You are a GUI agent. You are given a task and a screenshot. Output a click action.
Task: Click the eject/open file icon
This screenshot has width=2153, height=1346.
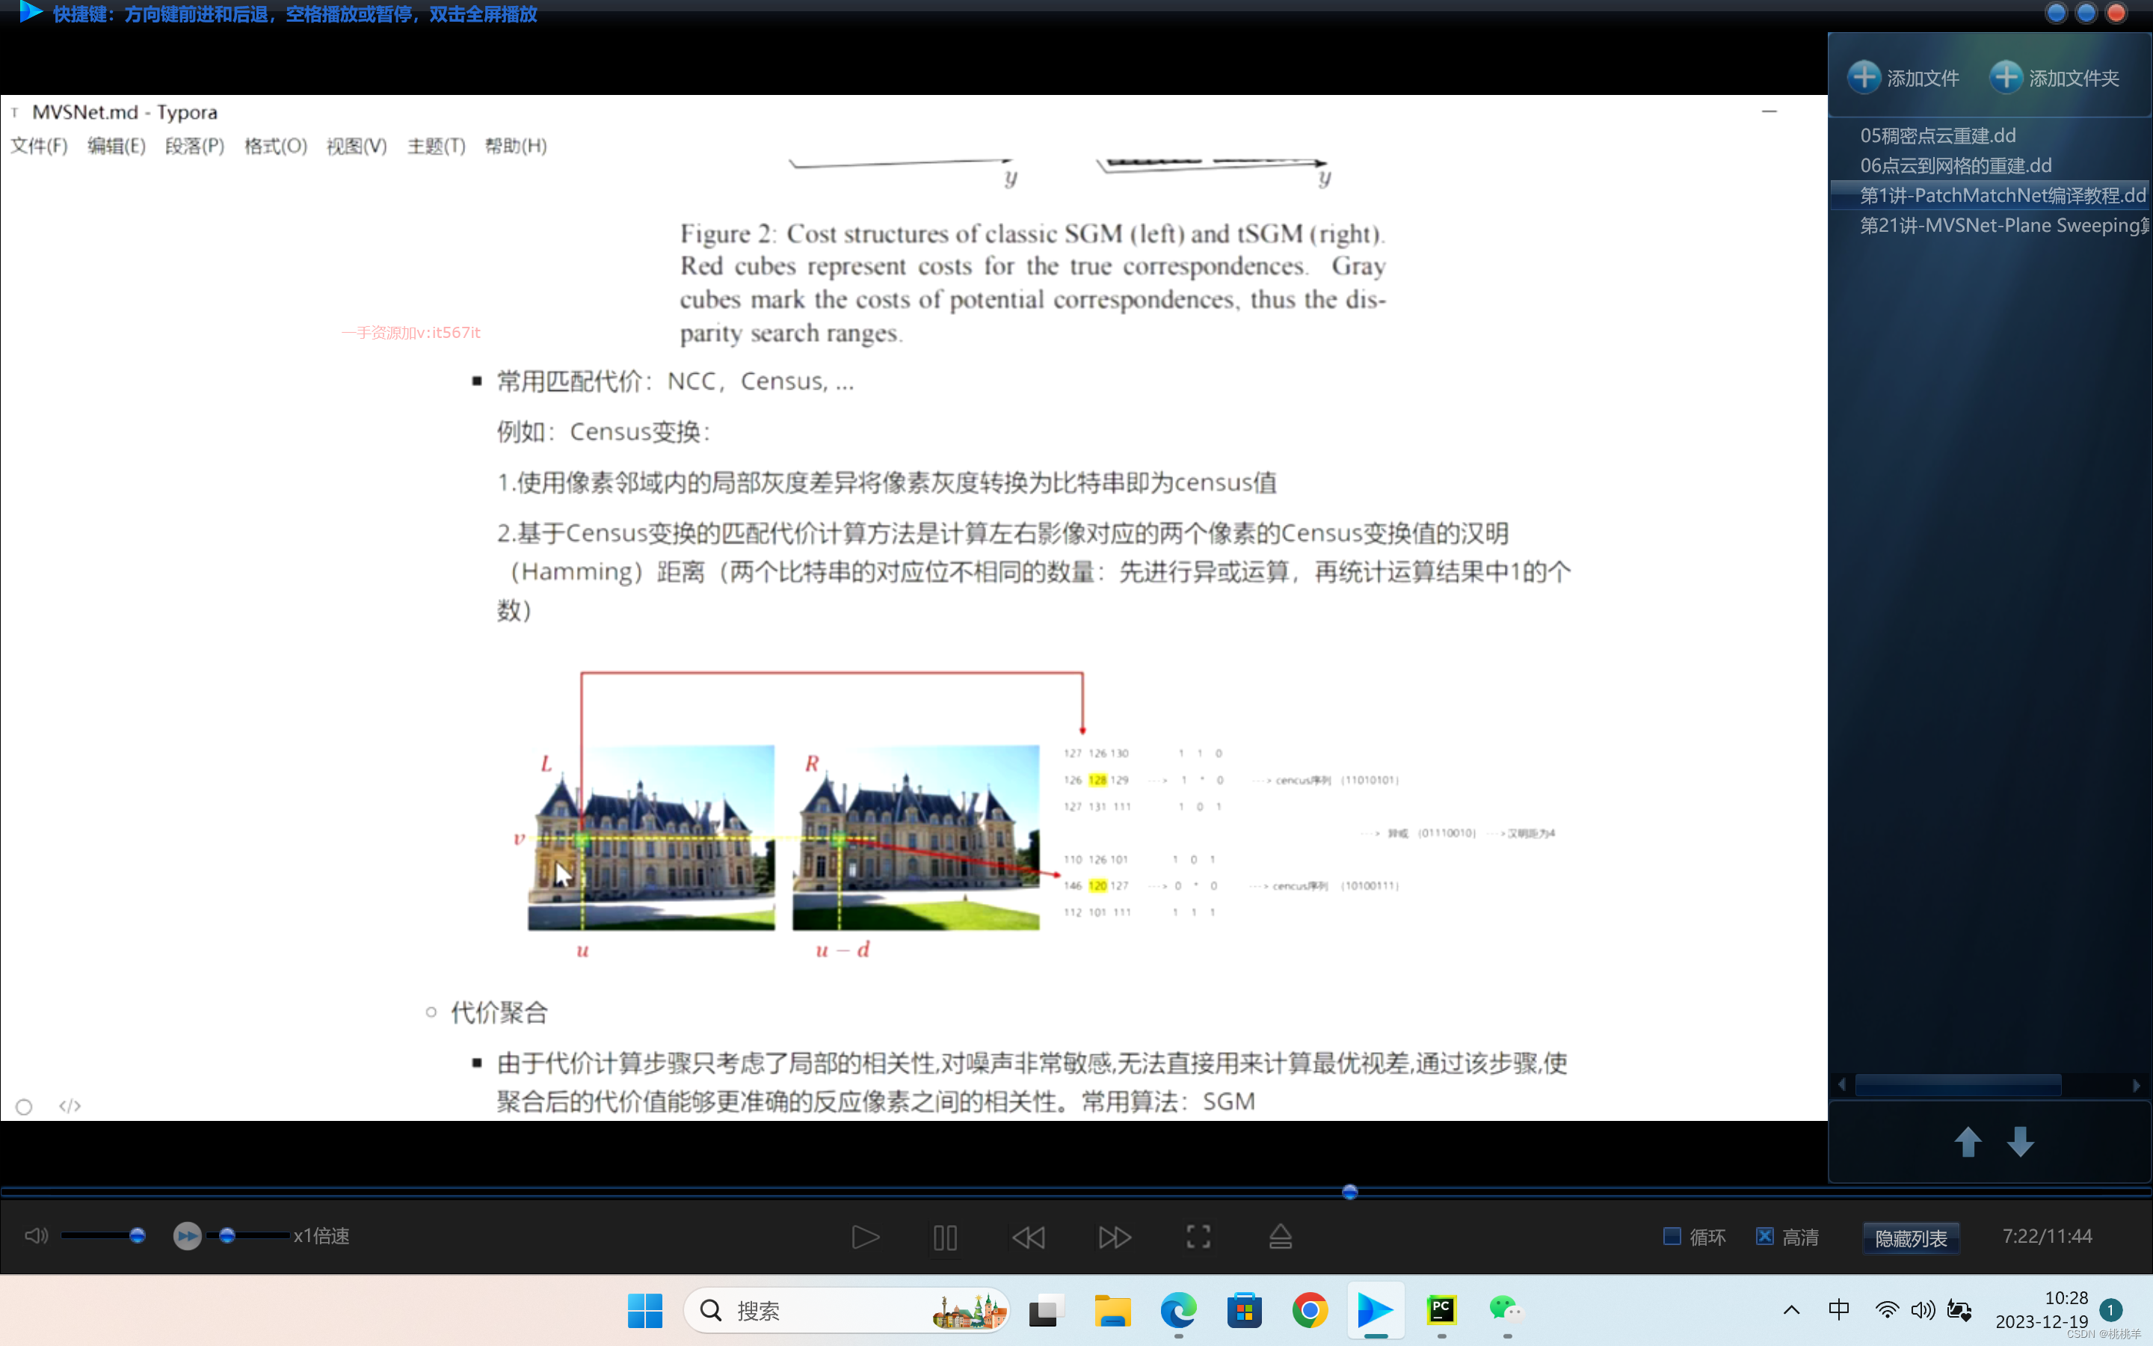[1281, 1237]
